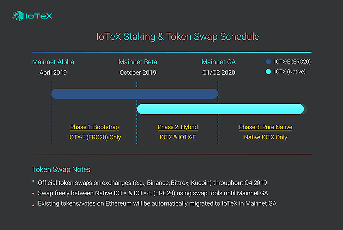Click the IoTeX wordmark text

pyautogui.click(x=39, y=16)
